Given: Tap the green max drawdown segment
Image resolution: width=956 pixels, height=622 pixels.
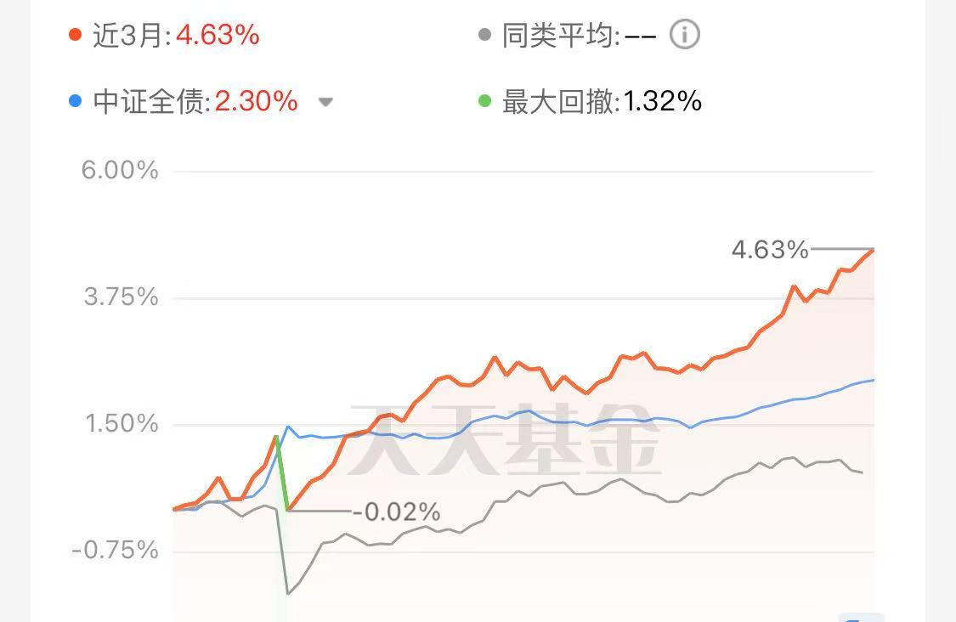Looking at the screenshot, I should point(281,473).
